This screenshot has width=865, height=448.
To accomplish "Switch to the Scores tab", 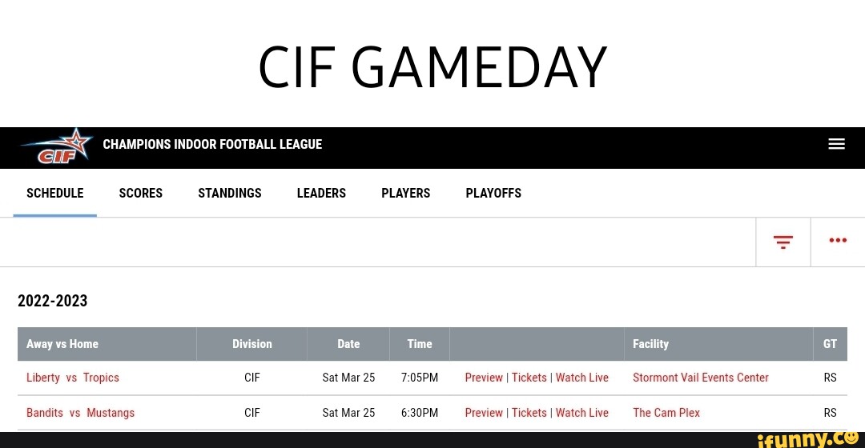I will [x=140, y=194].
